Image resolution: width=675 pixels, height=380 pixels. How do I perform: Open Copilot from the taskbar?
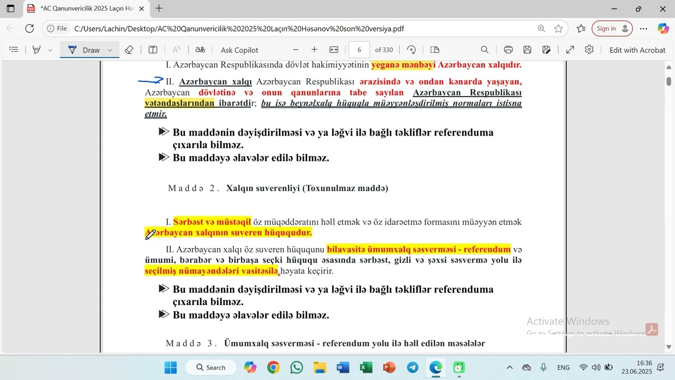coord(250,367)
